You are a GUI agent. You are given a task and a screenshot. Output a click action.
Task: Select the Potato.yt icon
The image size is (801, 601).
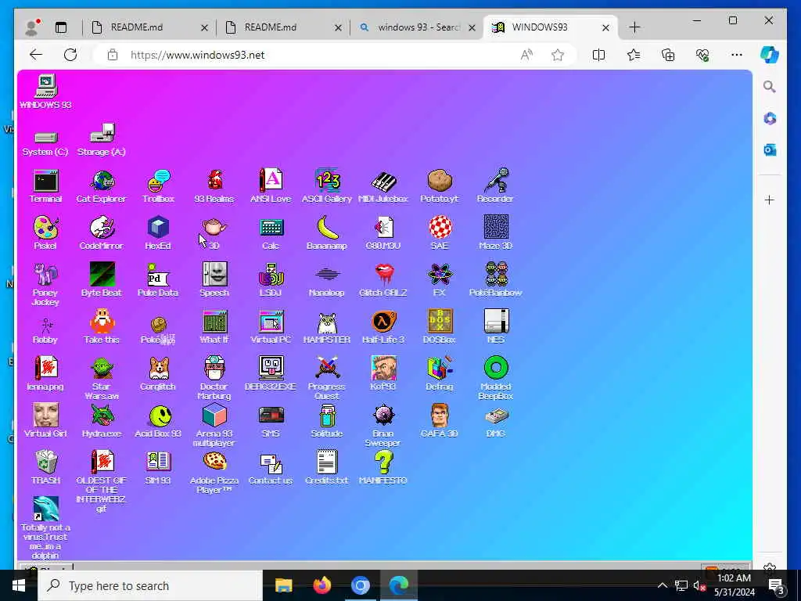(x=440, y=186)
